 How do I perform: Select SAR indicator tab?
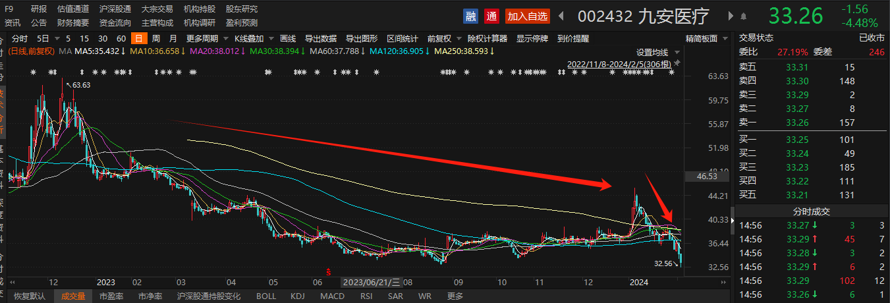click(395, 296)
